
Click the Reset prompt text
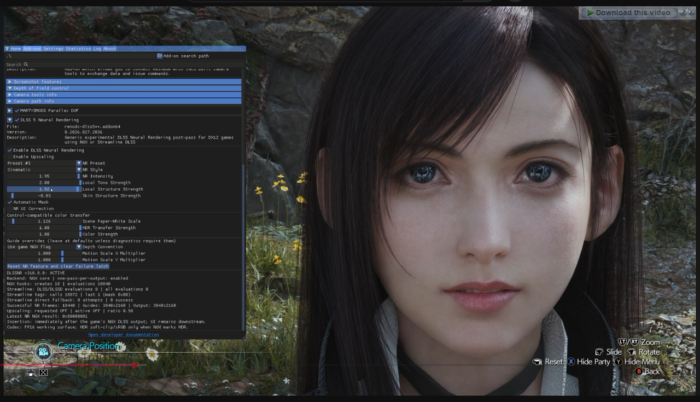pos(554,362)
